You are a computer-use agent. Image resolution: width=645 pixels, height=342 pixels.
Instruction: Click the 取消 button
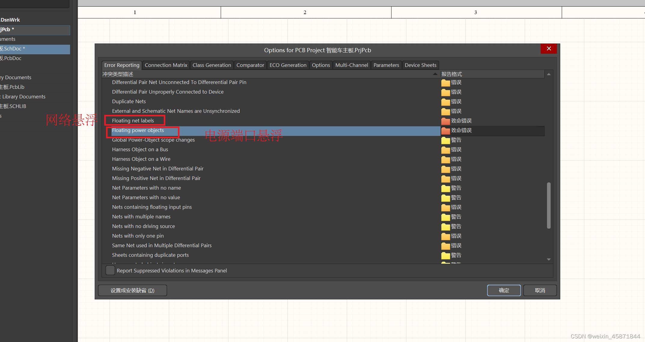coord(540,290)
